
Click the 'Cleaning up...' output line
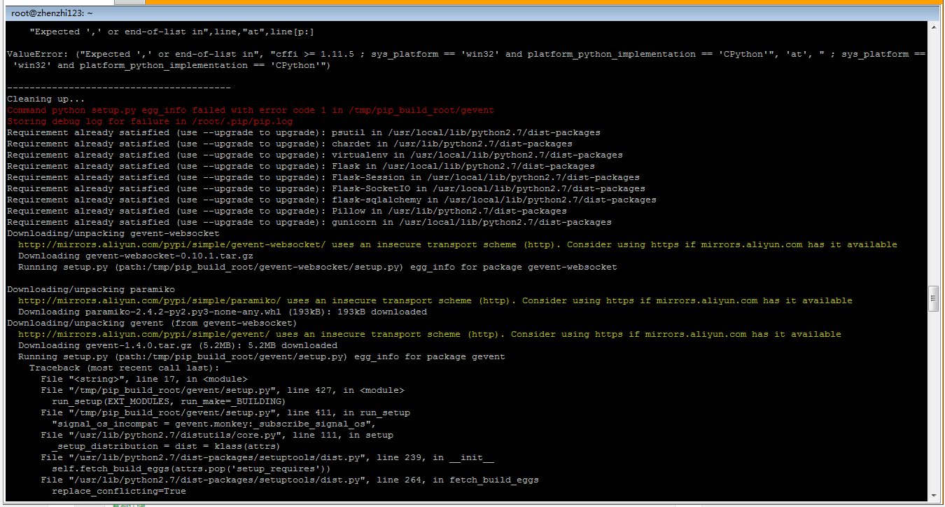45,99
